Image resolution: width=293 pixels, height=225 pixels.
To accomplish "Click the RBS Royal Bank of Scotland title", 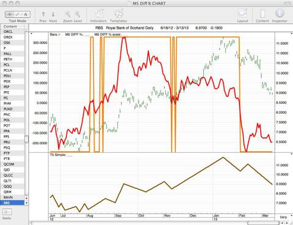I will click(x=125, y=28).
